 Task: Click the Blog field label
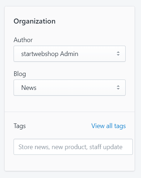point(20,74)
